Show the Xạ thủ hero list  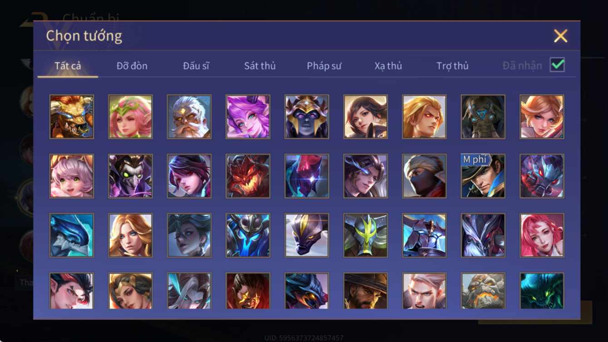388,66
